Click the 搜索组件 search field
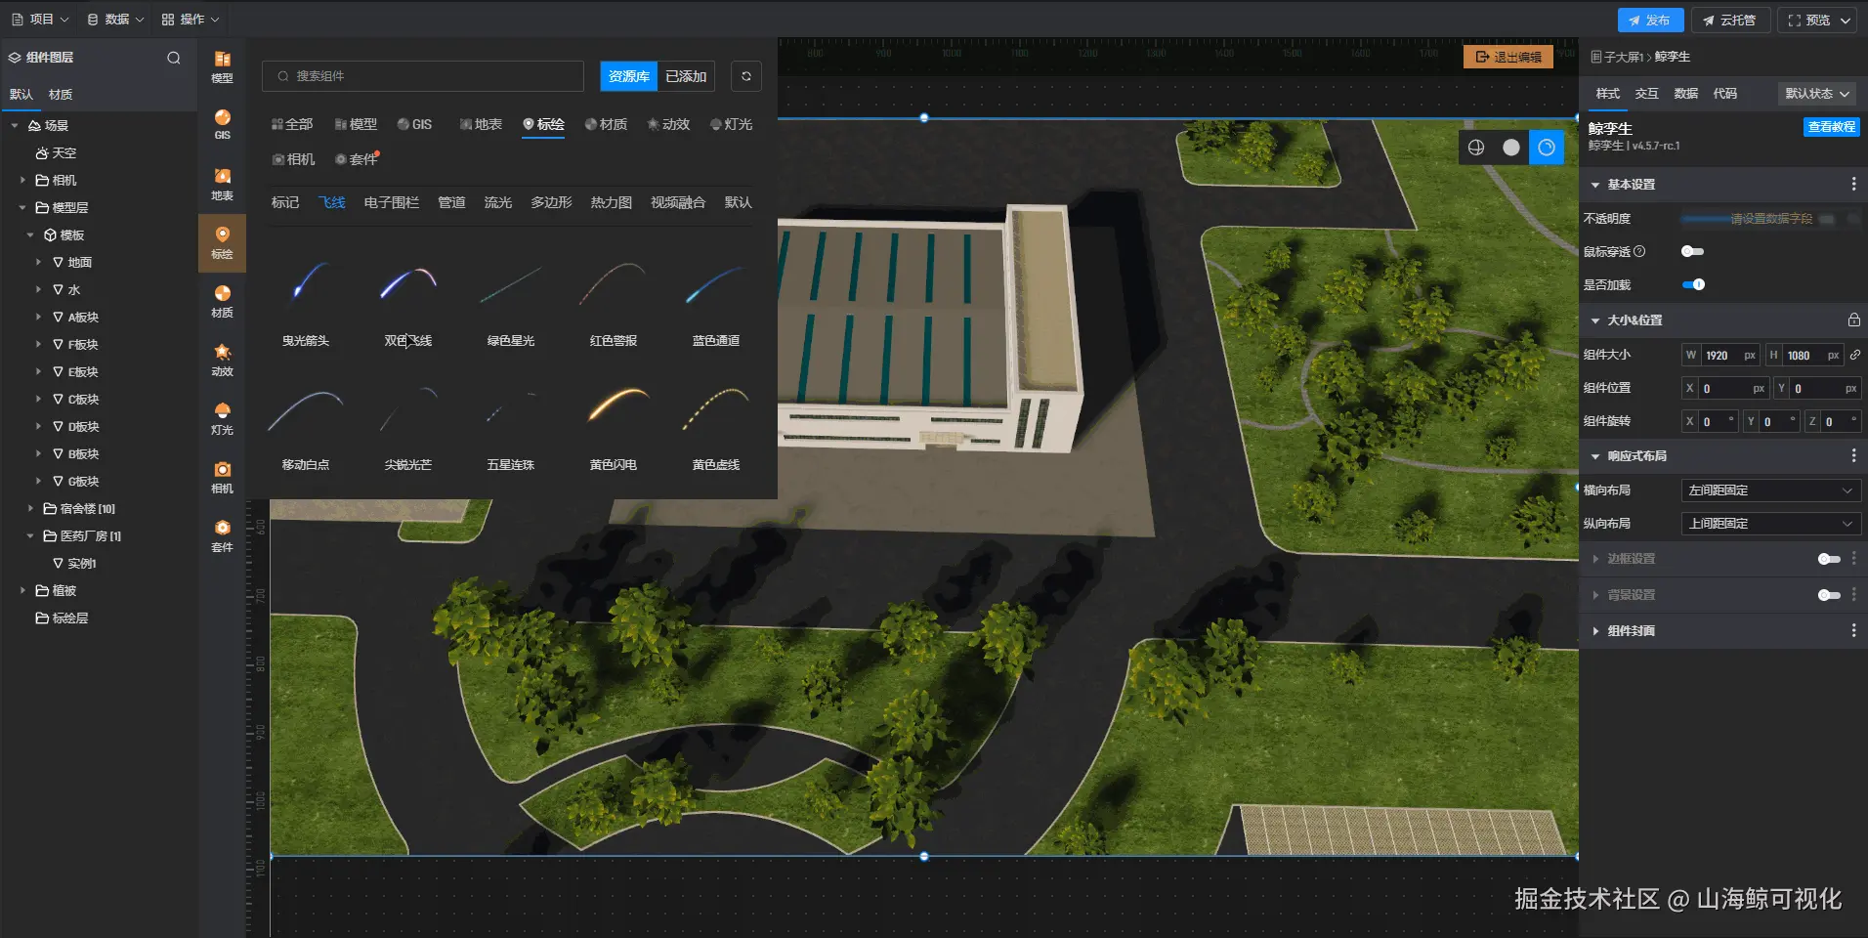Screen dimensions: 1868x938 coord(422,76)
